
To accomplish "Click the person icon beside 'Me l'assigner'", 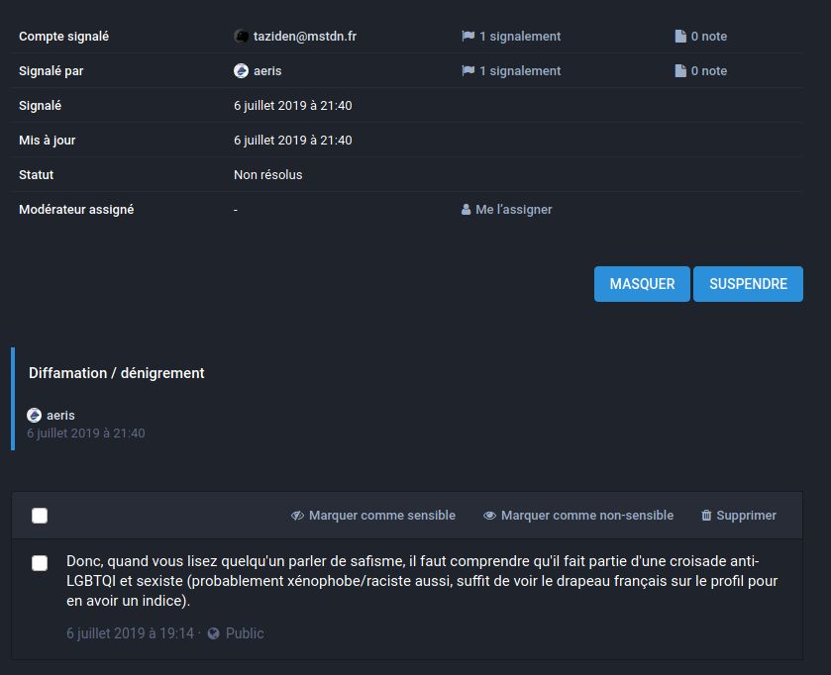I will click(x=466, y=210).
